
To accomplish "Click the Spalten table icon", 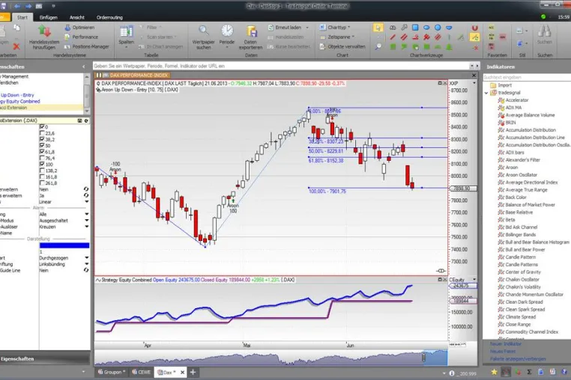I will (x=127, y=31).
